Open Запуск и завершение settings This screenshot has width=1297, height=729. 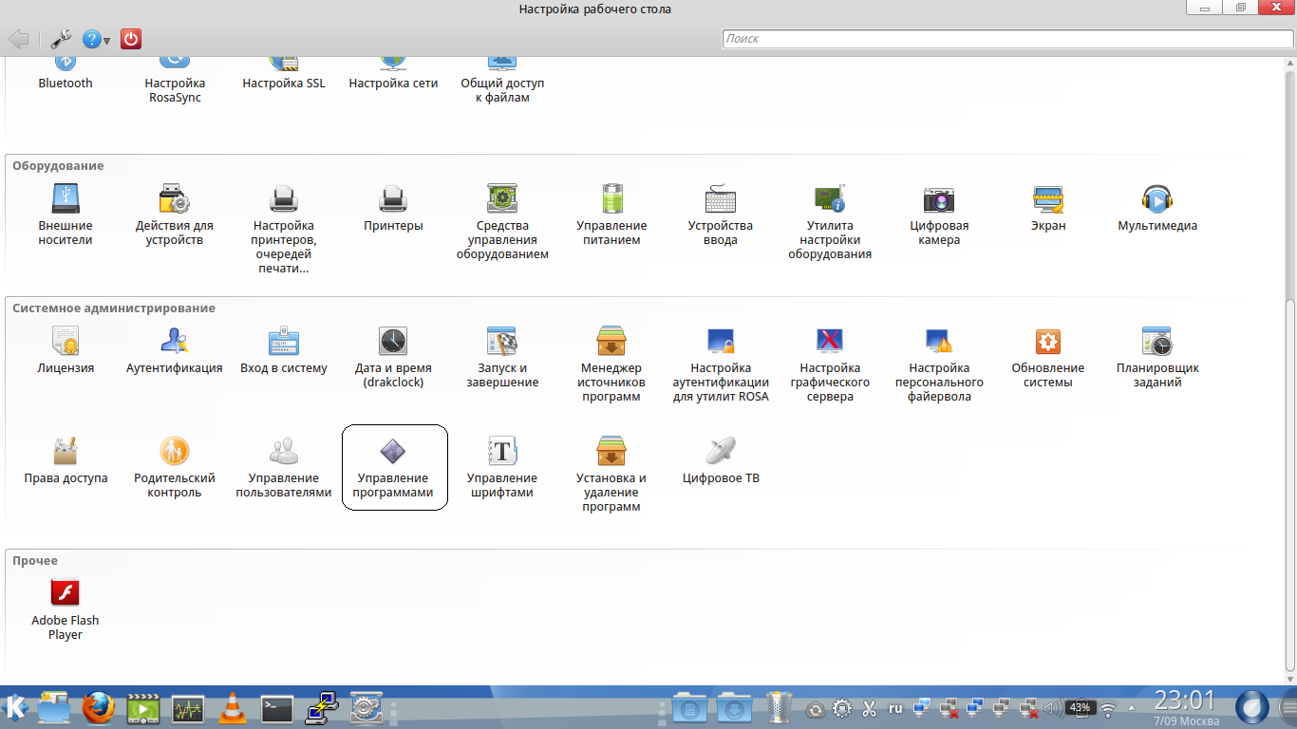pos(502,358)
